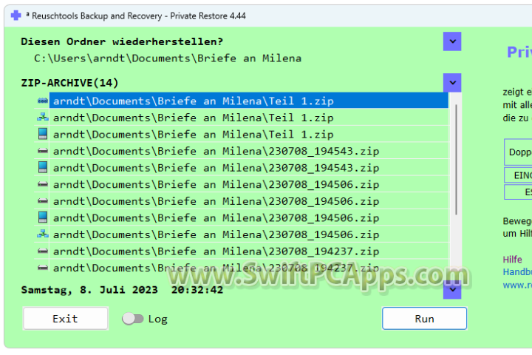The image size is (532, 355).
Task: Click the flat drive icon beside 230708_194543.zip
Action: tap(42, 151)
